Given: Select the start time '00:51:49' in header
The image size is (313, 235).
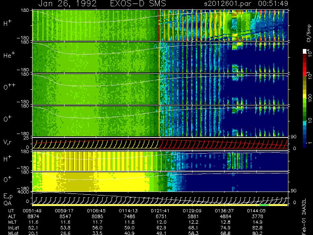Looking at the screenshot, I should point(273,4).
